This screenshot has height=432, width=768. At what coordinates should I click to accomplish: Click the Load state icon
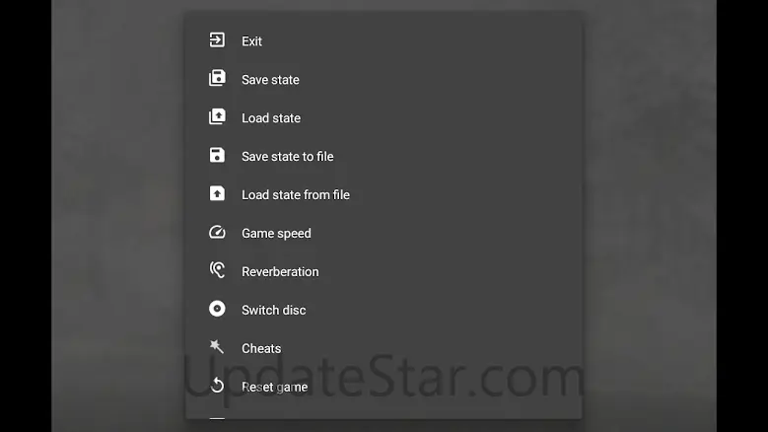pyautogui.click(x=217, y=117)
